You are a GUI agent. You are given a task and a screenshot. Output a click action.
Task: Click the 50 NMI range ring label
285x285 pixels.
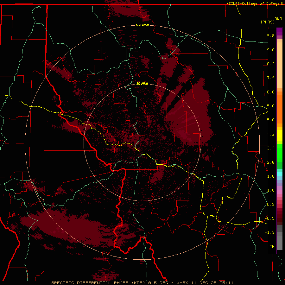coord(142,84)
